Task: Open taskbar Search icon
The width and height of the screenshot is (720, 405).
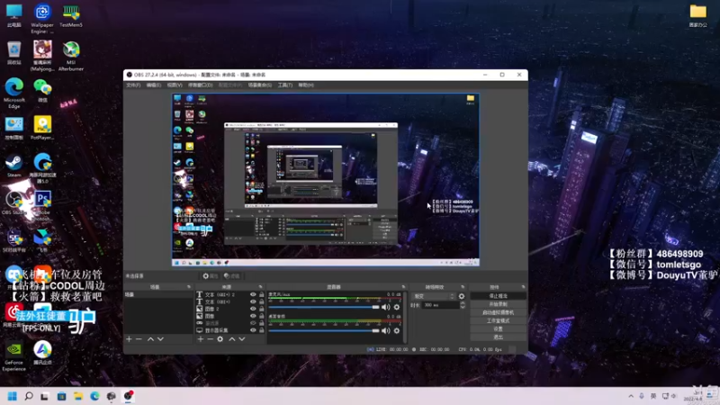Action: coord(29,396)
